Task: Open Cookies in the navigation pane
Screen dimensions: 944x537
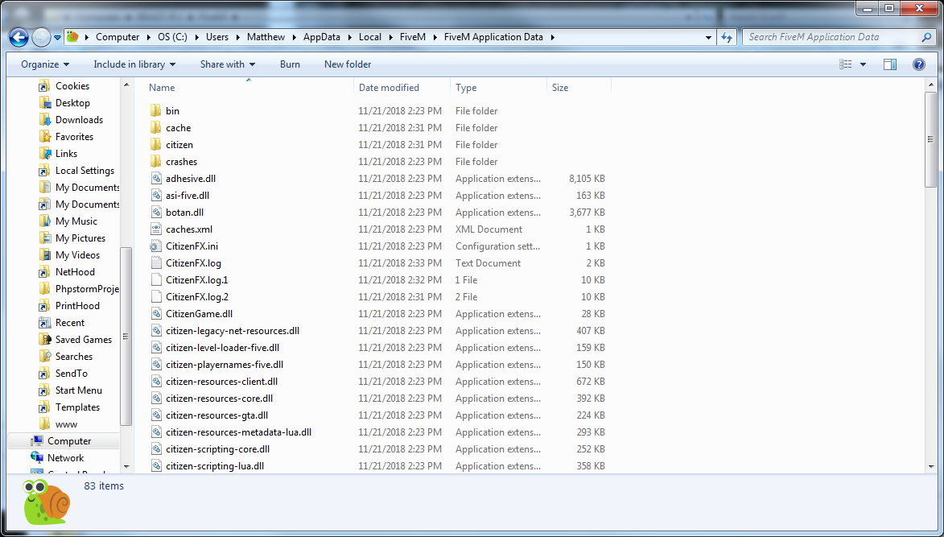Action: [x=72, y=86]
